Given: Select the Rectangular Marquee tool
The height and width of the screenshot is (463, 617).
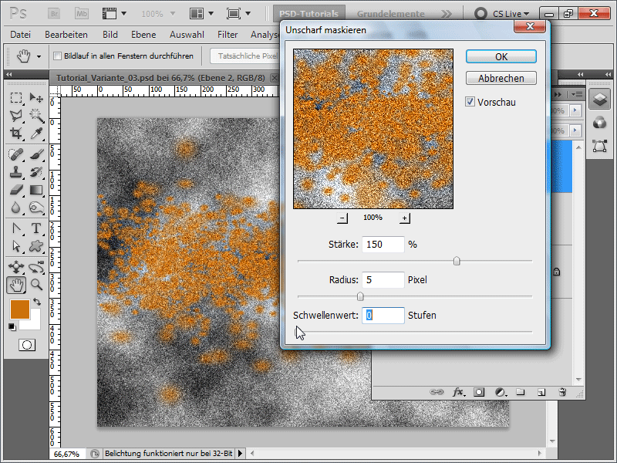Looking at the screenshot, I should click(15, 97).
